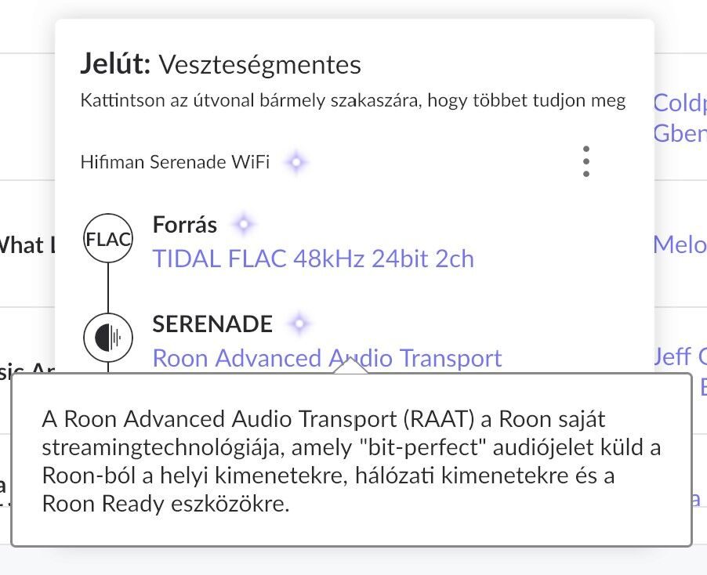
Task: Click the Forrás heading in signal path
Action: point(185,225)
